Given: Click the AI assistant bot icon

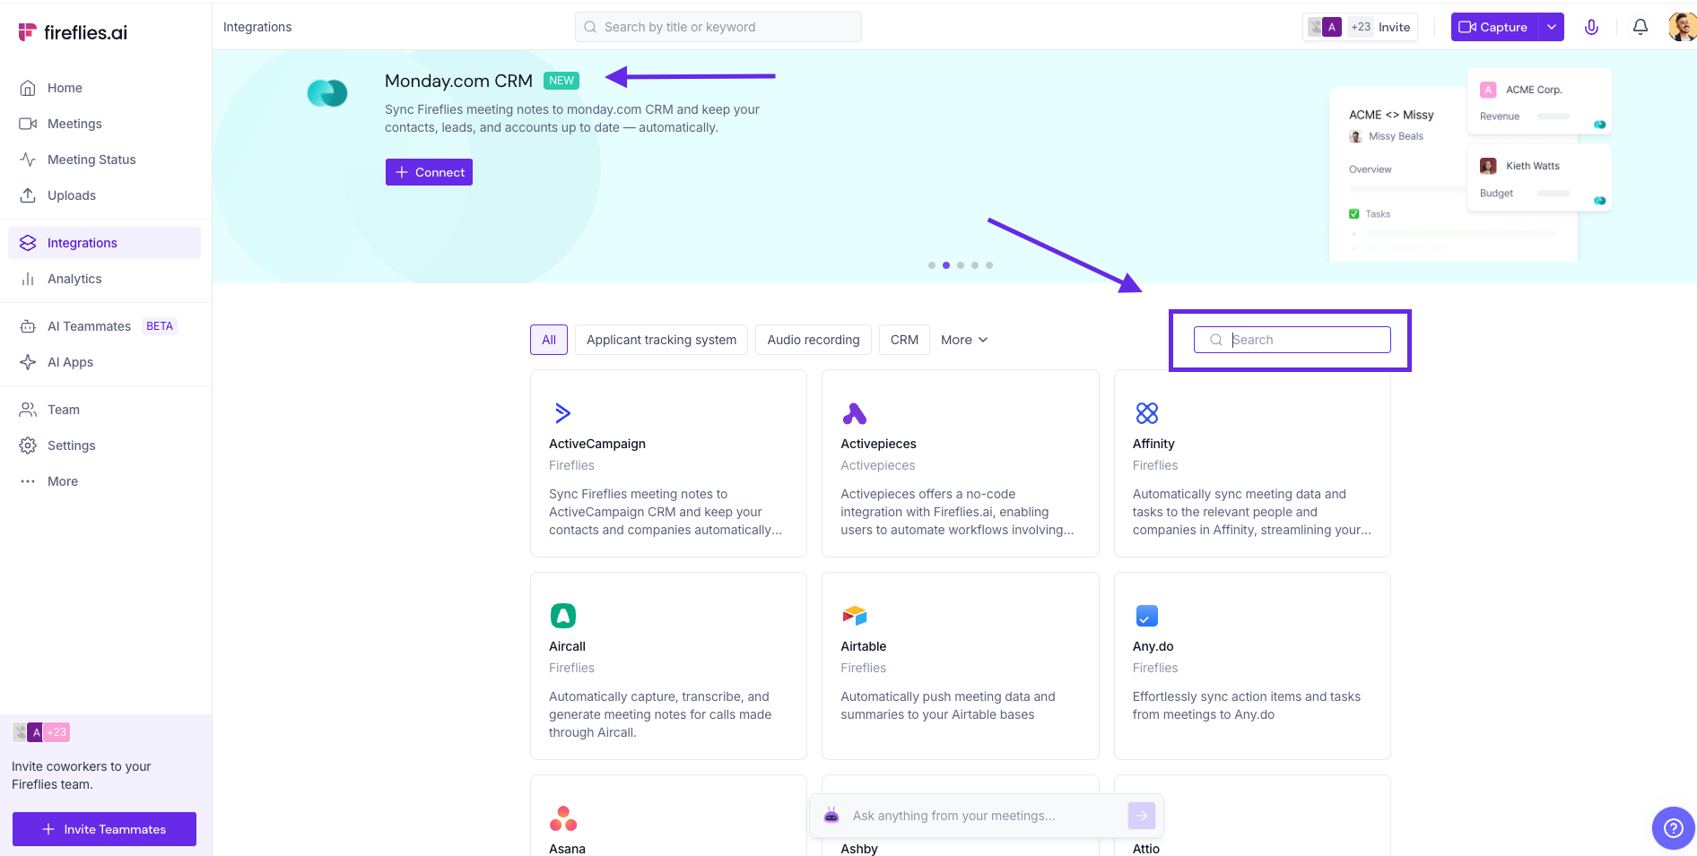Looking at the screenshot, I should (831, 816).
